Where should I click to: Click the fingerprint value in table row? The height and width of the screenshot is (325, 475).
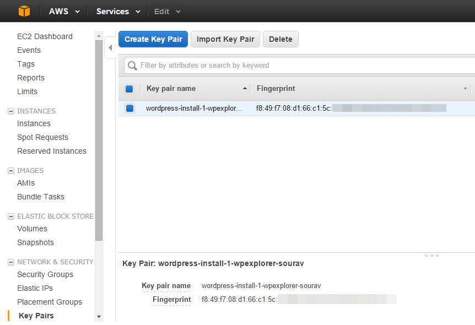[351, 108]
